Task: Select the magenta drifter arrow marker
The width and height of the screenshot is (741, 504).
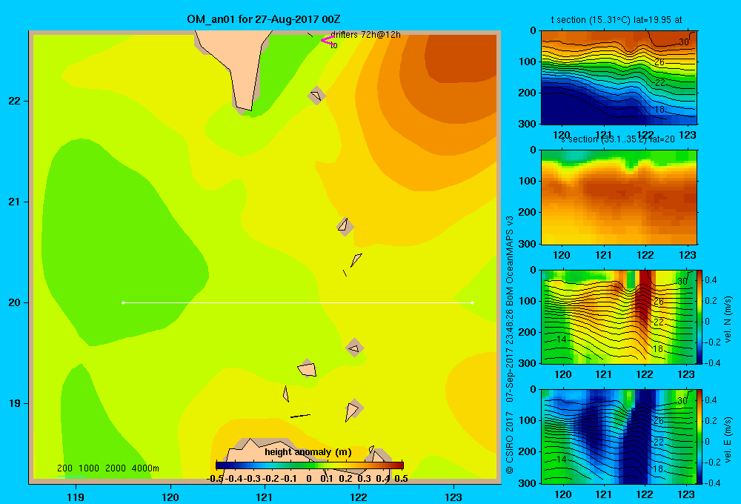Action: click(328, 41)
